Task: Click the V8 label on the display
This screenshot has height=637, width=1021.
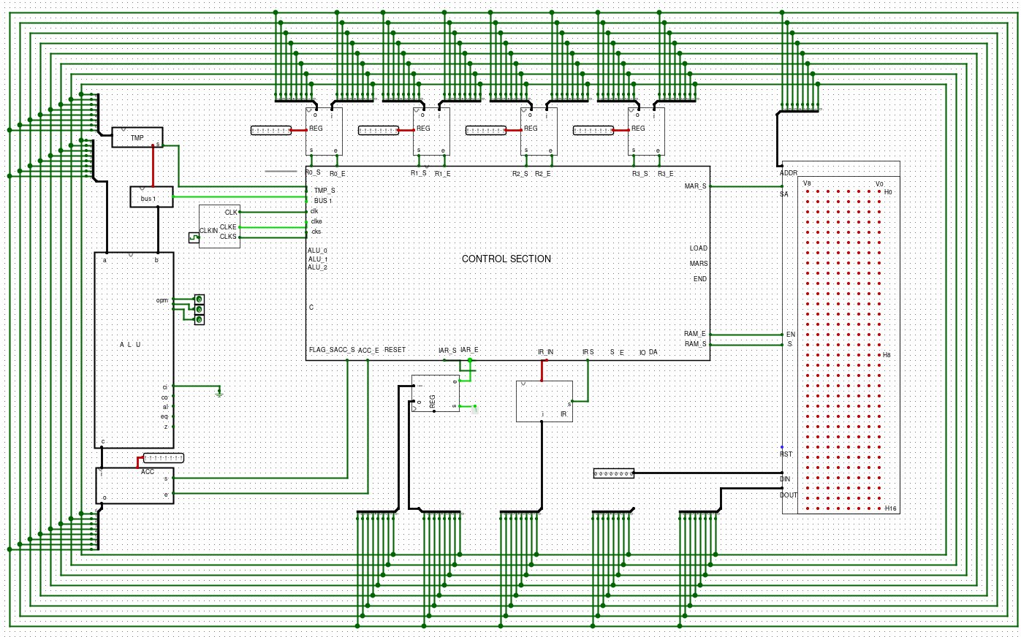Action: (x=807, y=183)
